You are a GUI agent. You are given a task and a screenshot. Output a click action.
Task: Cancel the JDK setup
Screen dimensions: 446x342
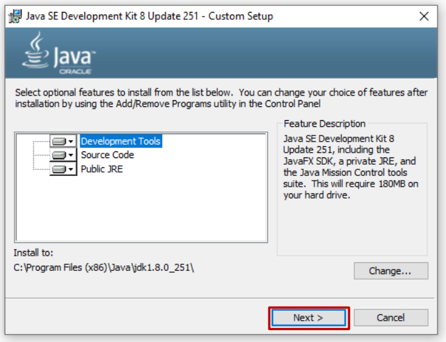coord(391,317)
